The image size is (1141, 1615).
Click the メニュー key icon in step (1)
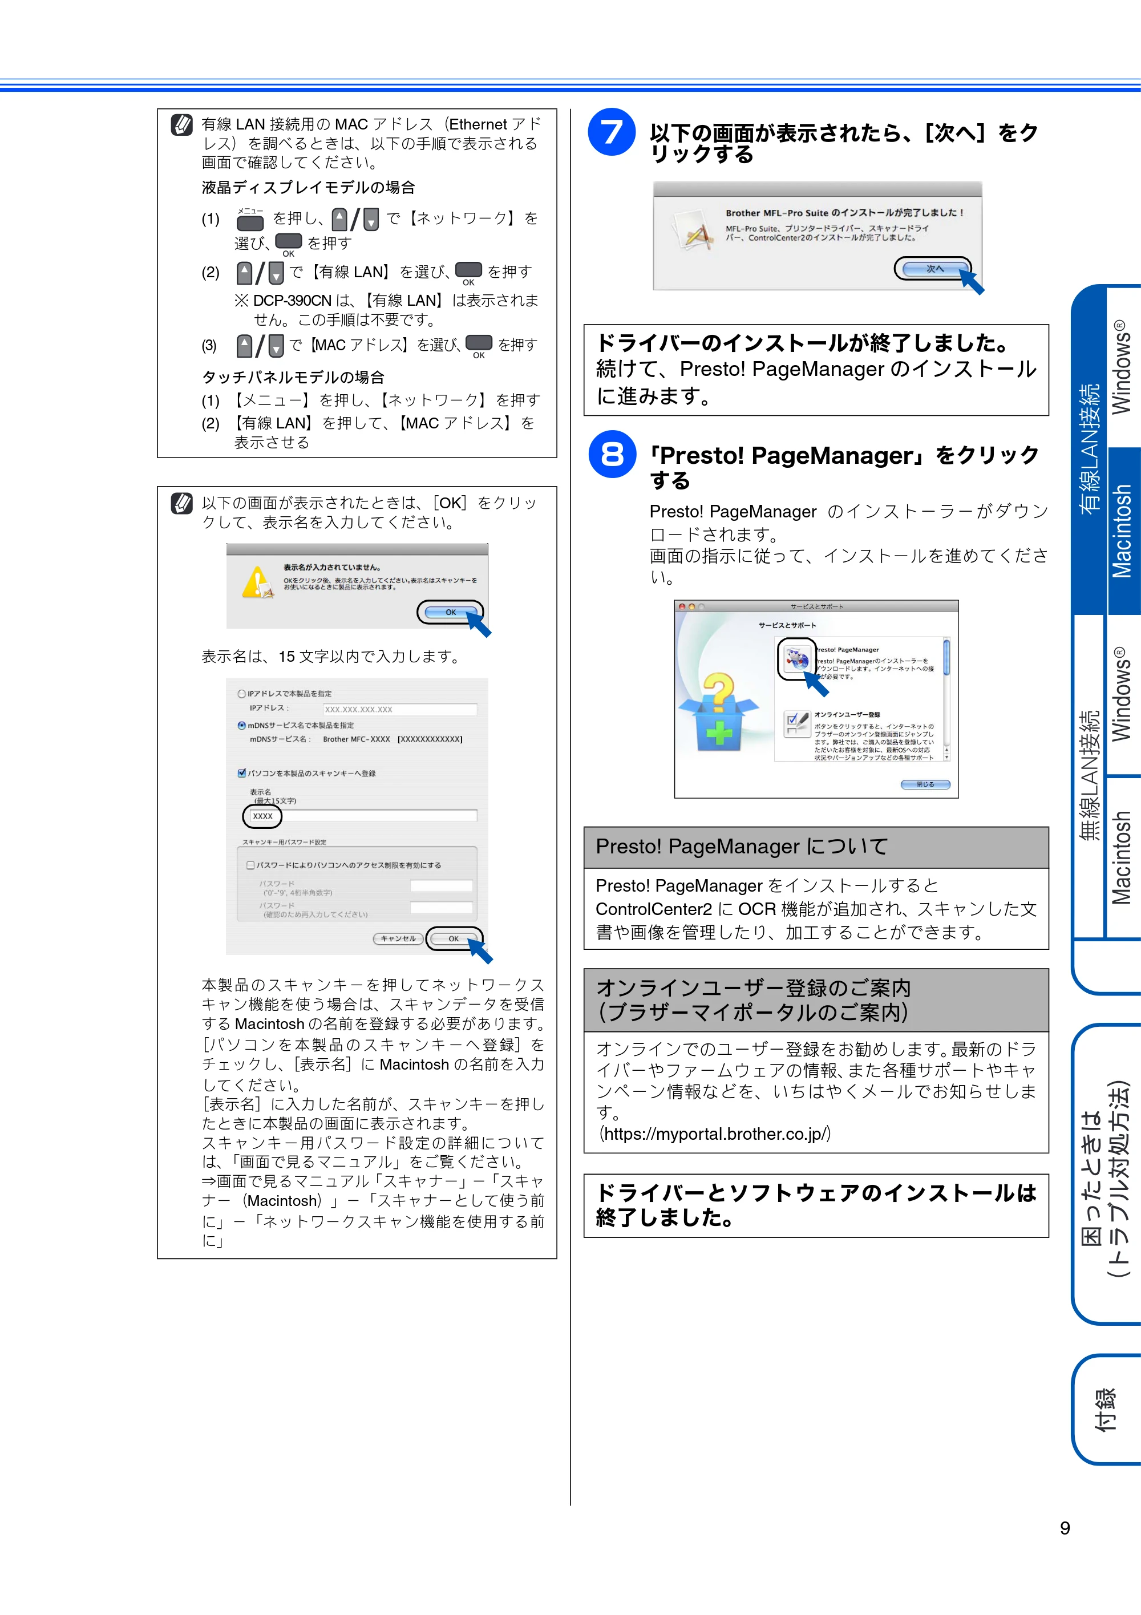coord(250,222)
